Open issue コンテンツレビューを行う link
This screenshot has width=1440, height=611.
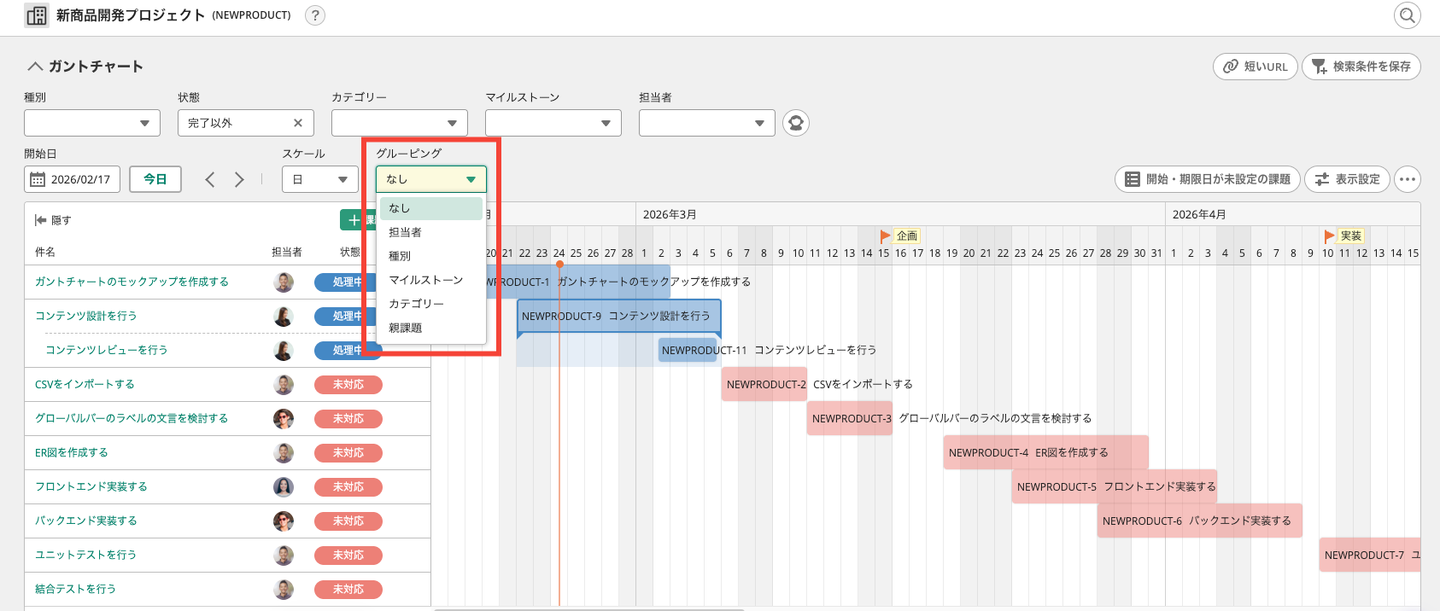point(106,350)
